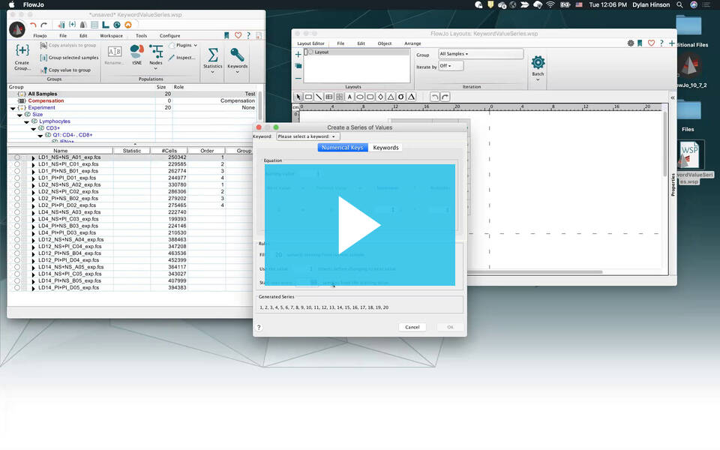Toggle the circle next to LD14_PI+PI_D05_exp.fcs
The height and width of the screenshot is (450, 720).
click(x=17, y=288)
